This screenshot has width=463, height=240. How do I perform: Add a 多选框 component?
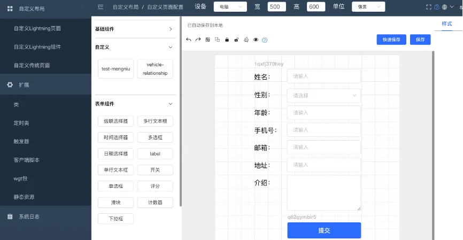point(155,137)
